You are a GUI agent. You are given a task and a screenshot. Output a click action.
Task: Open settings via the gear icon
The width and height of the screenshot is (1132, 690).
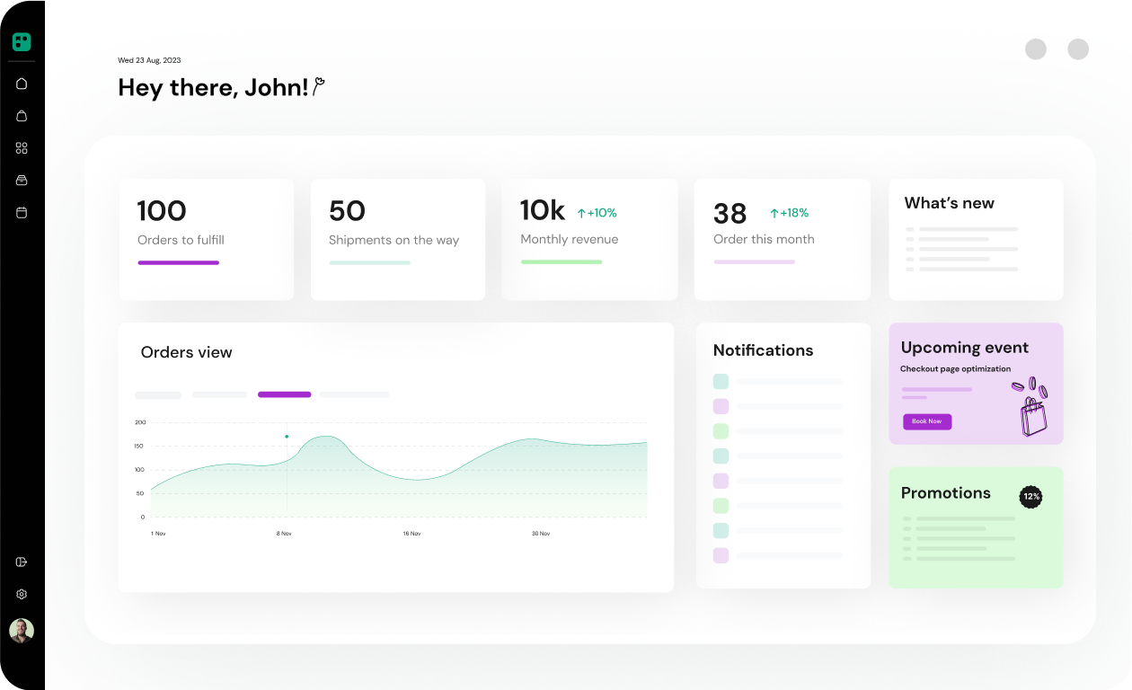[x=22, y=595]
